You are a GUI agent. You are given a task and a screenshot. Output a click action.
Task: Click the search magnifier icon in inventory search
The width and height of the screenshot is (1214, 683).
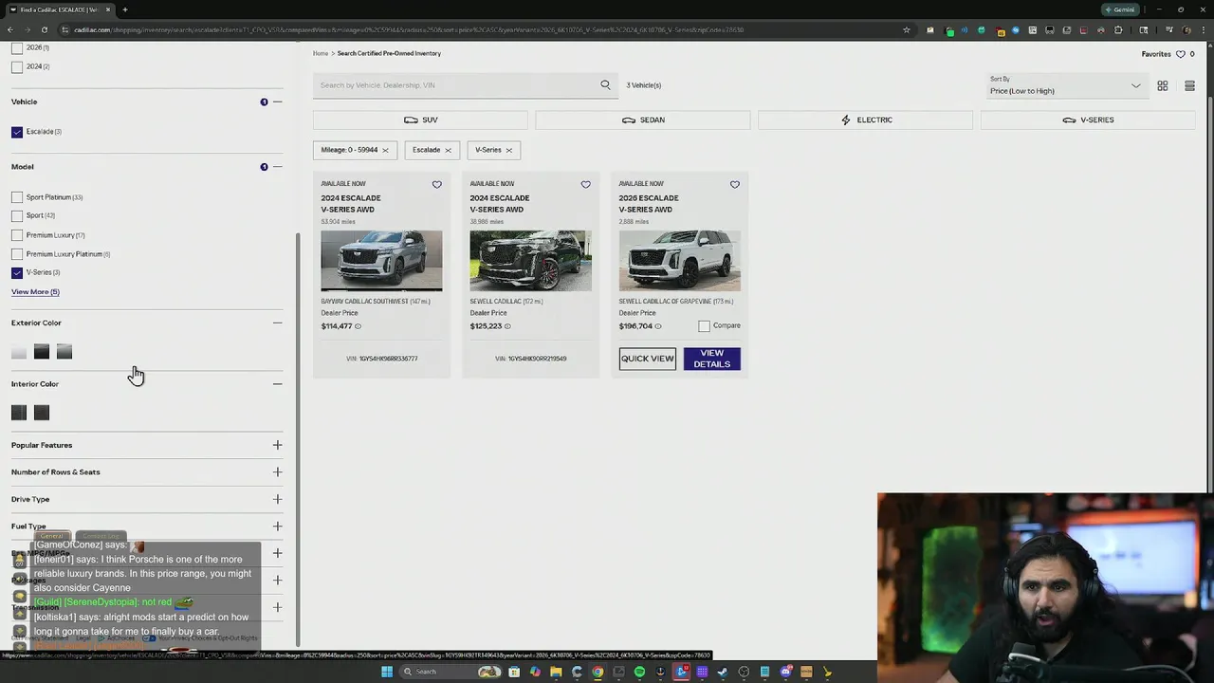(605, 85)
